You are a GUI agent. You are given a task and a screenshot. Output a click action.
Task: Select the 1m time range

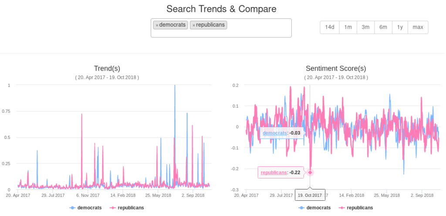348,27
